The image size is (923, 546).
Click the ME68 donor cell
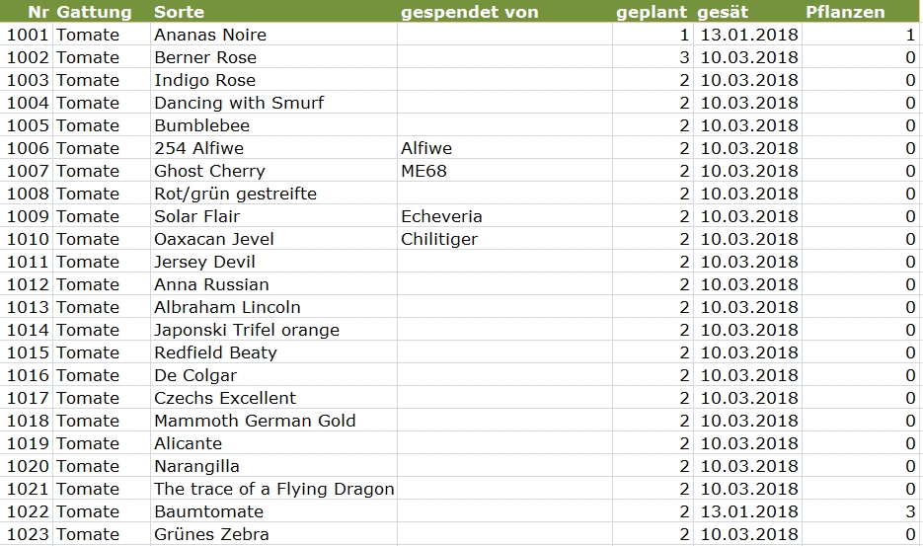coord(504,171)
